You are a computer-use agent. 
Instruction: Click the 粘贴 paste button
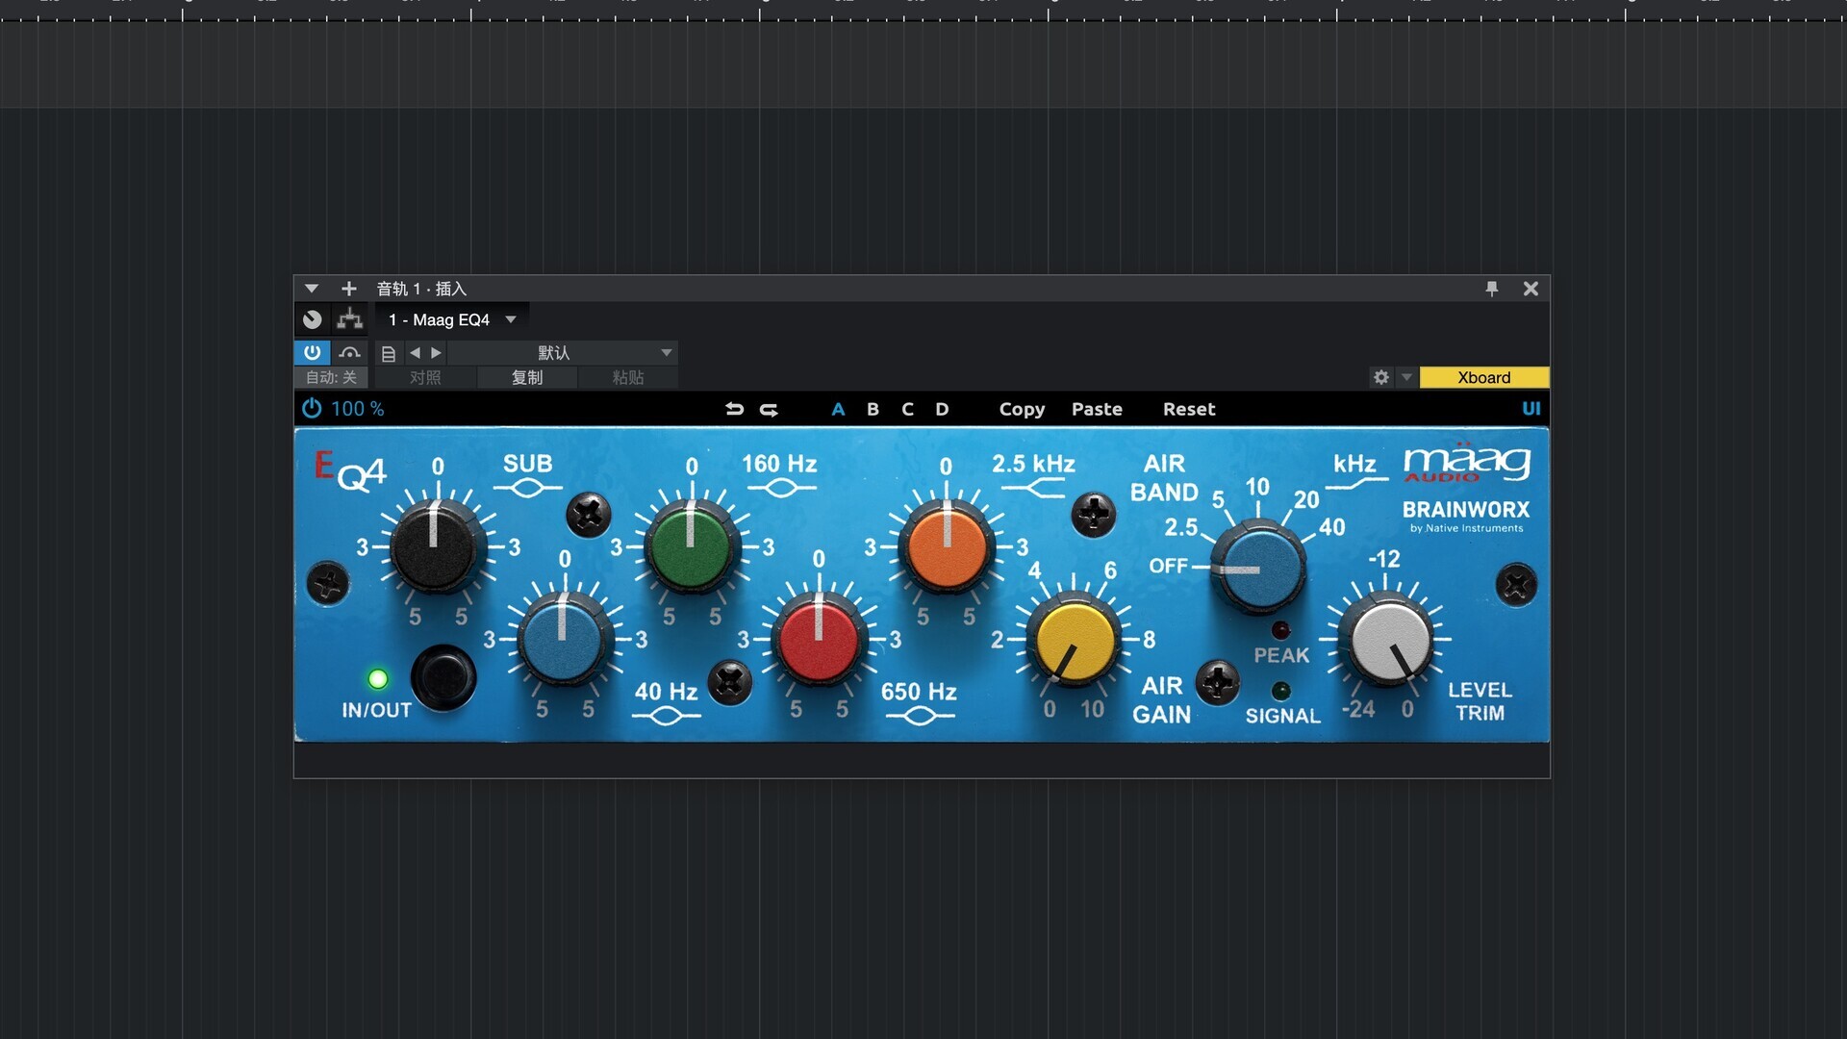pyautogui.click(x=628, y=377)
